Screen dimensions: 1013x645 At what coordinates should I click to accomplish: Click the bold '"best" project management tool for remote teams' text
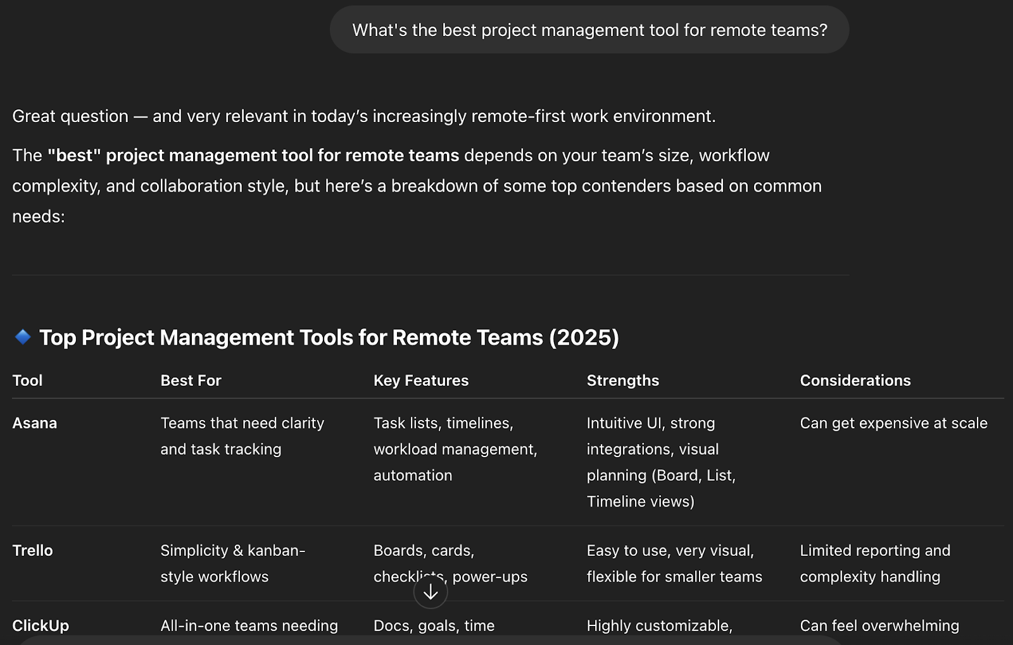[x=253, y=156]
